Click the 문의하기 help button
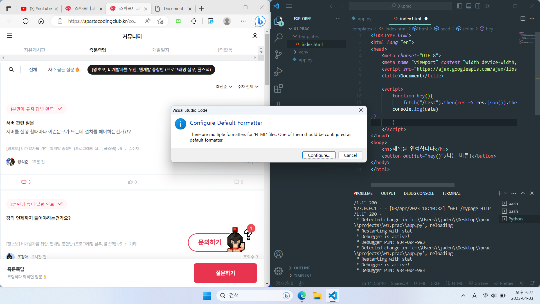This screenshot has width=540, height=304. click(210, 242)
